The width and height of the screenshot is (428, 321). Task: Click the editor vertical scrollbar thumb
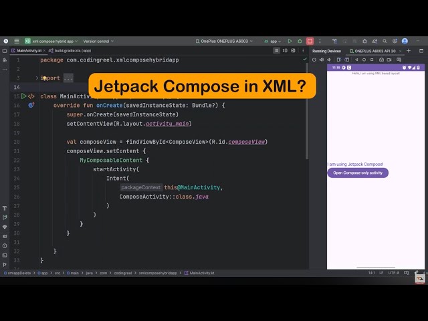[x=307, y=112]
